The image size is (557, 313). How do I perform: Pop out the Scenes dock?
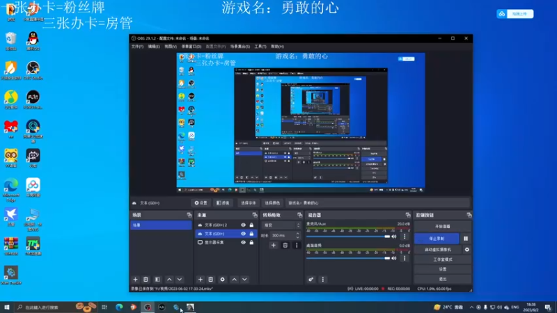(189, 215)
